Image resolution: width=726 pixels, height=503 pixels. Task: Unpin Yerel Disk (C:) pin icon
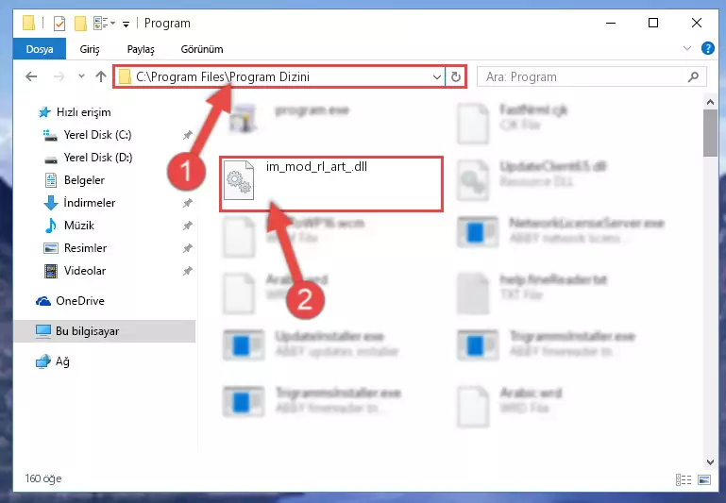pyautogui.click(x=187, y=135)
